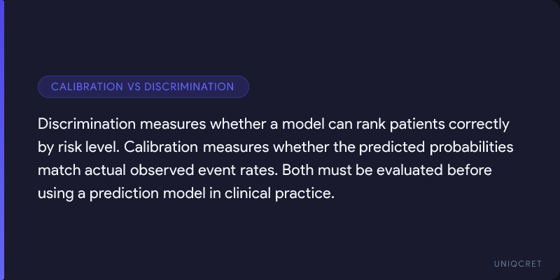Click the UNIQCRET watermark text

(517, 262)
